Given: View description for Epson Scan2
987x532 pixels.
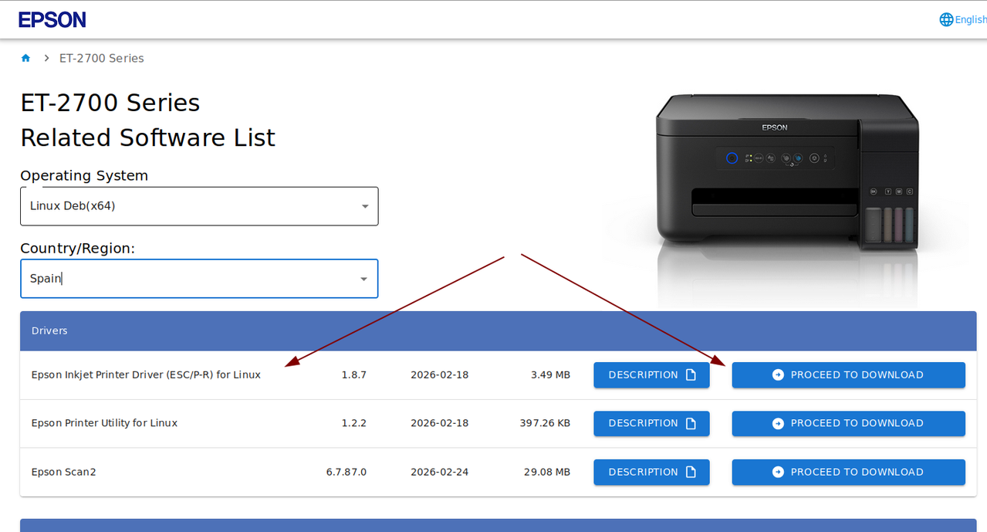Looking at the screenshot, I should 651,472.
